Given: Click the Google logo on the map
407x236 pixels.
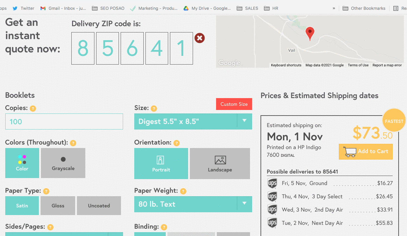Looking at the screenshot, I should click(229, 63).
